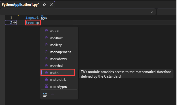Click module icon beside mimetypes
The width and height of the screenshot is (177, 105).
click(47, 86)
